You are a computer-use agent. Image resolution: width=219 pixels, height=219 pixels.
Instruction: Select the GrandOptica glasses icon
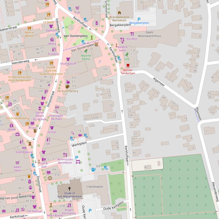(24, 148)
